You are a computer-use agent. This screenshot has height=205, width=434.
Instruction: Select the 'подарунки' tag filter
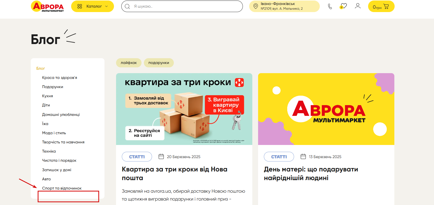coord(159,63)
